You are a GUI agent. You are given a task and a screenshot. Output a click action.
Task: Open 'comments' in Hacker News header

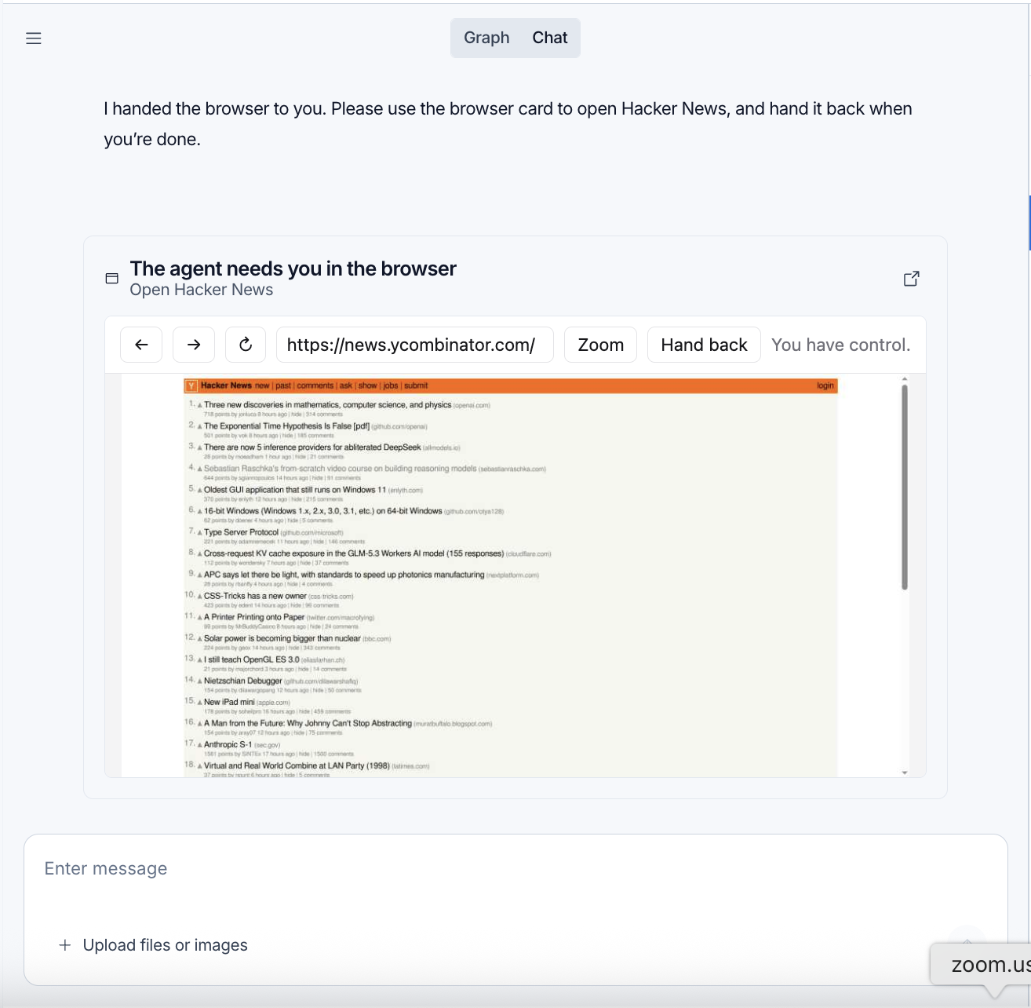pyautogui.click(x=315, y=385)
